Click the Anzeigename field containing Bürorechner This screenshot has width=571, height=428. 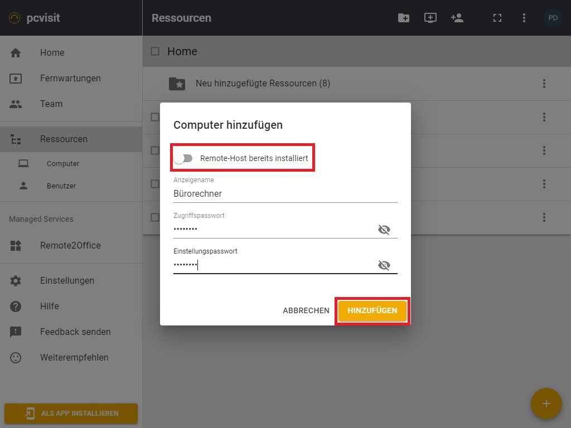point(284,194)
